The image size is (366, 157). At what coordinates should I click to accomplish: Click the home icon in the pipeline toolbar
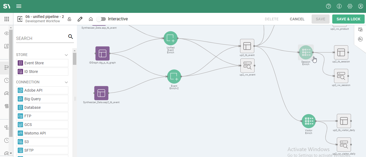[x=91, y=19]
